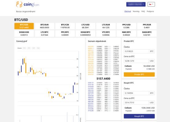
Task: Select the last chart zoom option
Action: click(x=38, y=48)
